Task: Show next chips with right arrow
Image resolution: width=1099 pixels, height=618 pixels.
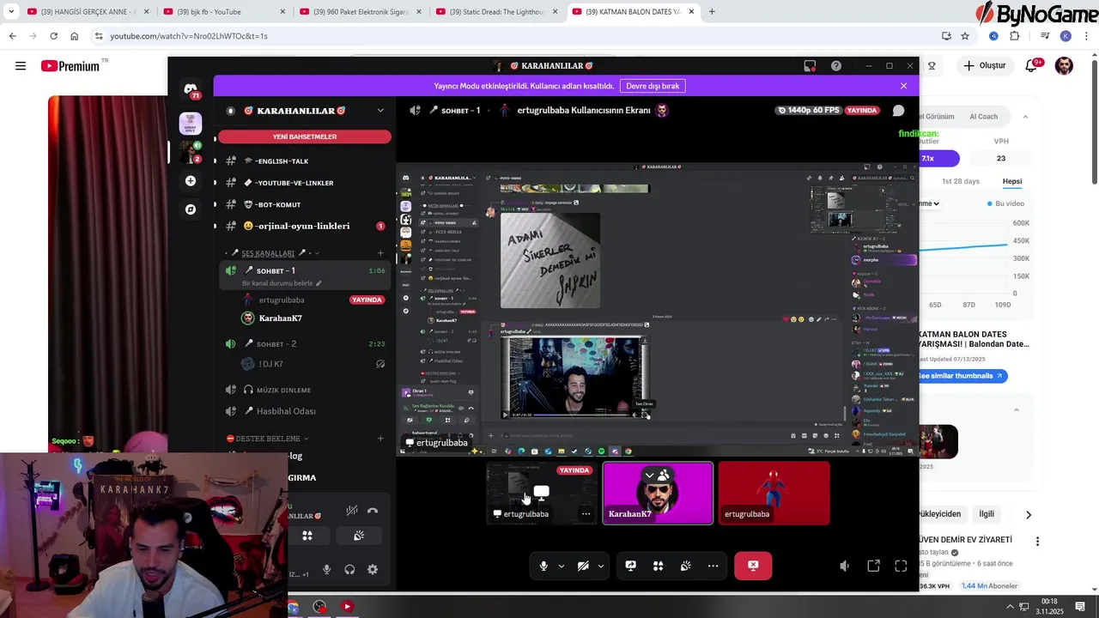Action: 1029,515
